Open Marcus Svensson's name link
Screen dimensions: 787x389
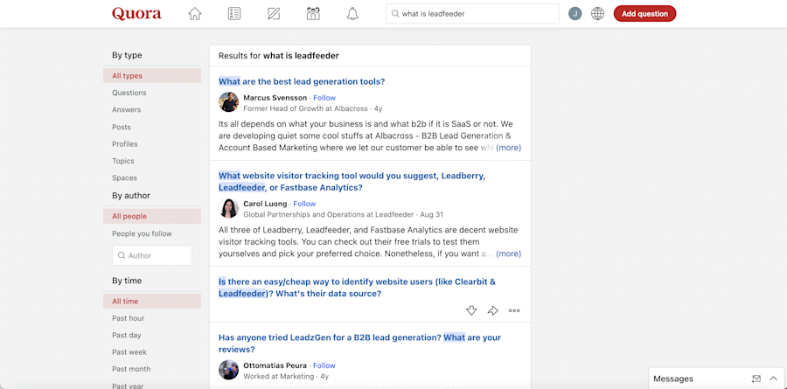coord(275,98)
